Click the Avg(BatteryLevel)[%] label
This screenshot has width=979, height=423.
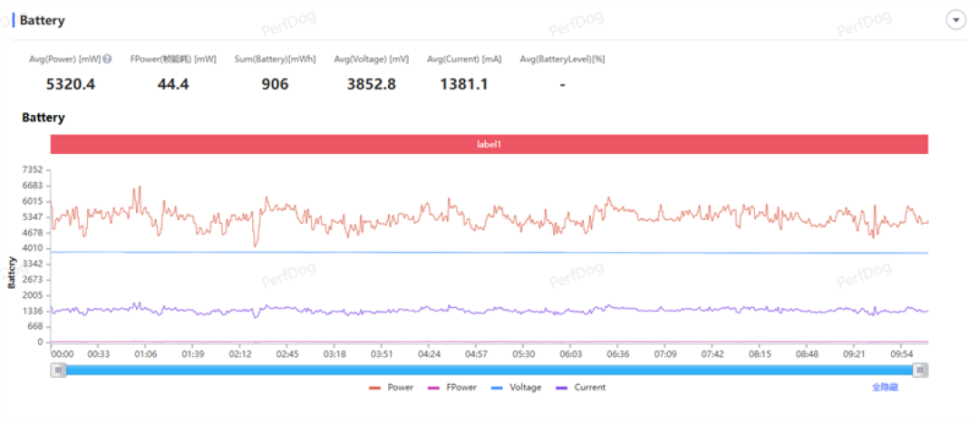point(562,59)
